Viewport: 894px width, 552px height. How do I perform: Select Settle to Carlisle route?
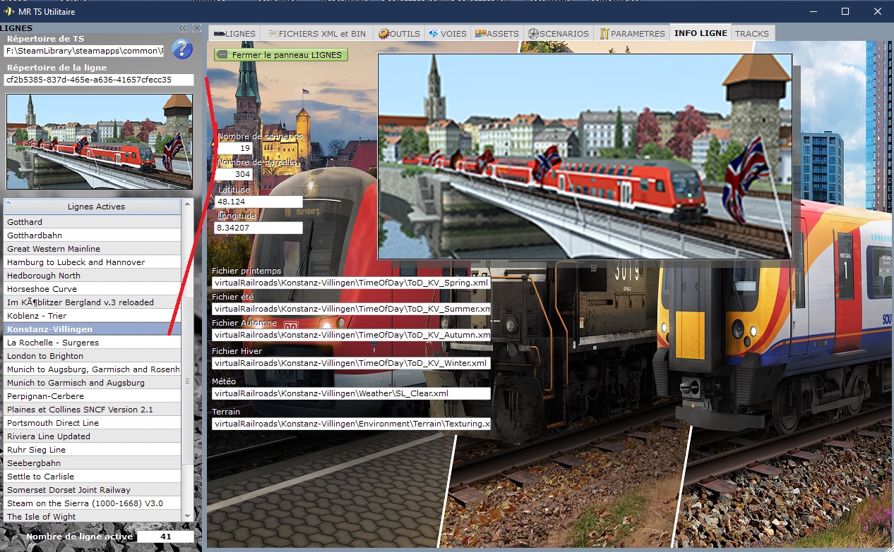pyautogui.click(x=92, y=477)
